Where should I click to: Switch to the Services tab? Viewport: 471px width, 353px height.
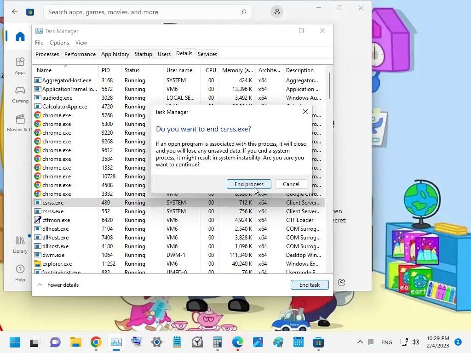[x=207, y=54]
